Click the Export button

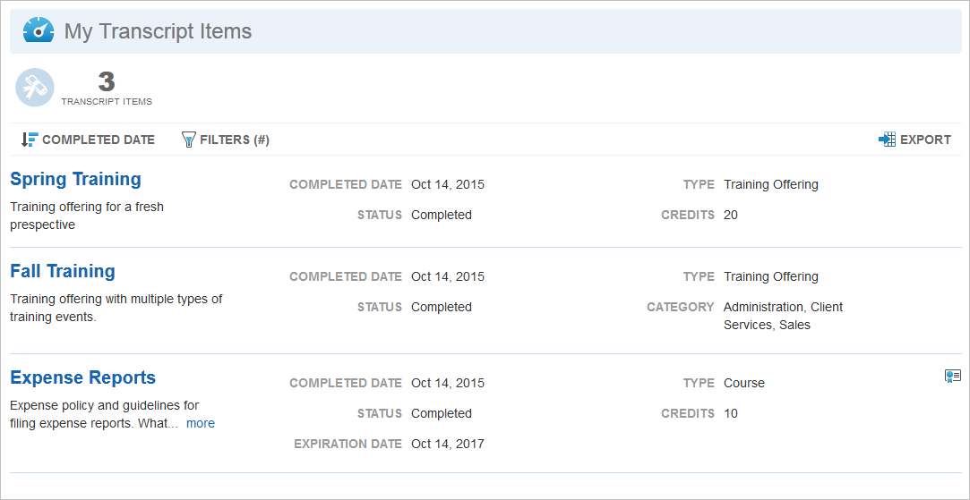[915, 140]
